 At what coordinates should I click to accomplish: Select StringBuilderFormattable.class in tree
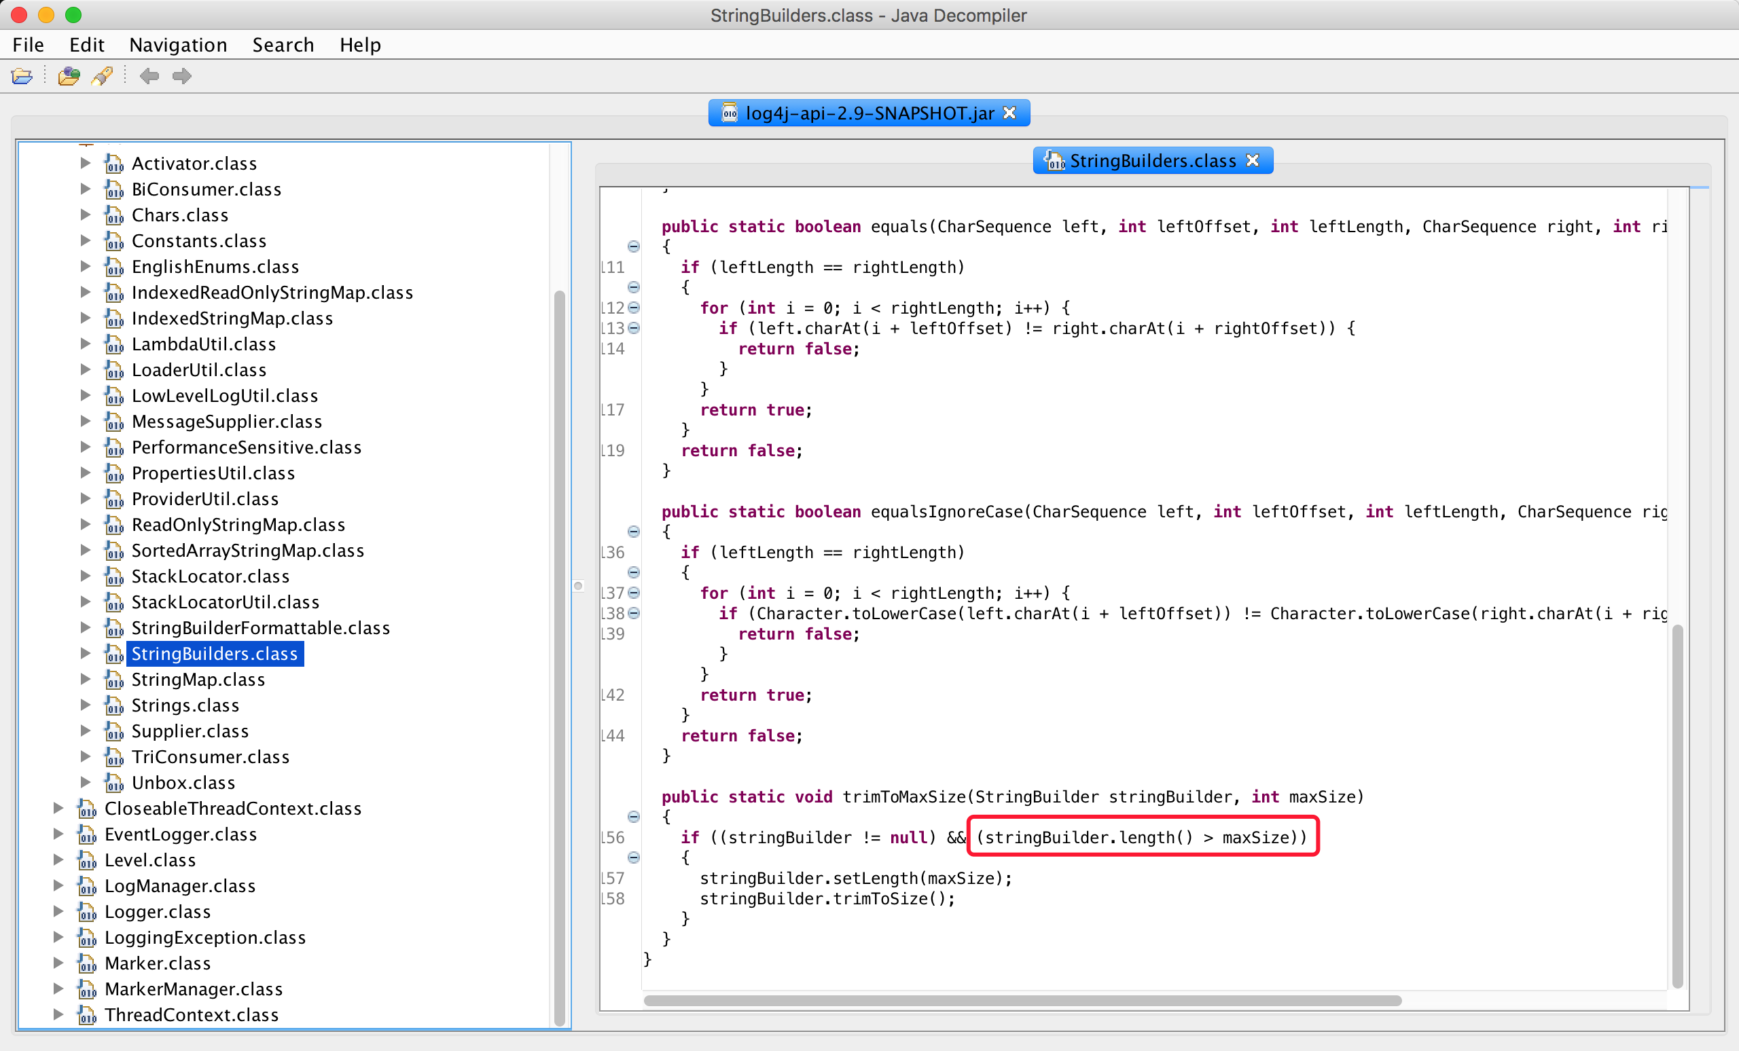(260, 628)
